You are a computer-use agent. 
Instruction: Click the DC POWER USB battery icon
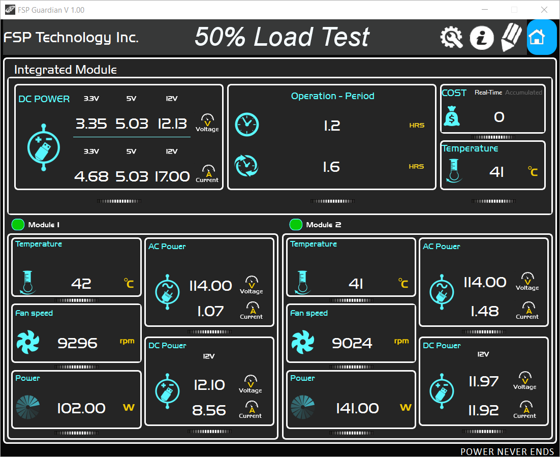tap(44, 147)
